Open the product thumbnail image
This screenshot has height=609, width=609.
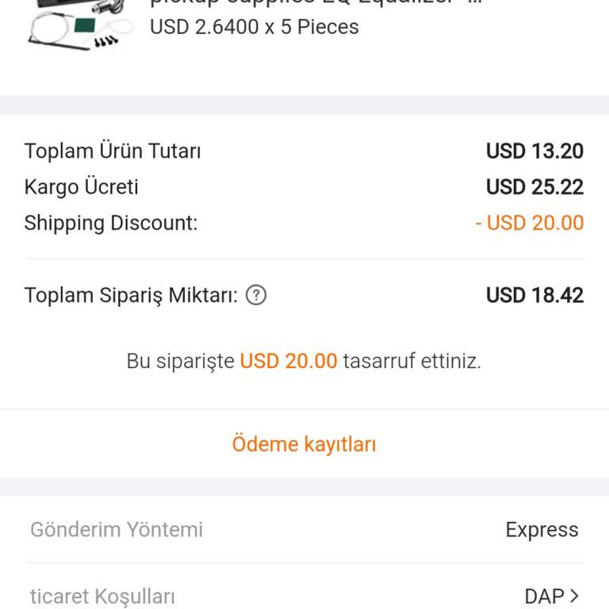tap(79, 25)
